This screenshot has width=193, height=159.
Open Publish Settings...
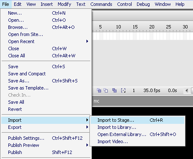(46, 138)
